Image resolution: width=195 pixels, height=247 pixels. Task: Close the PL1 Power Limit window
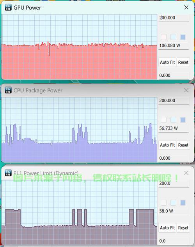point(186,173)
